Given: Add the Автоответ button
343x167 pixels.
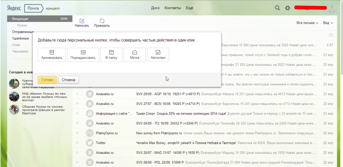Looking at the screenshot, I should coord(158,55).
